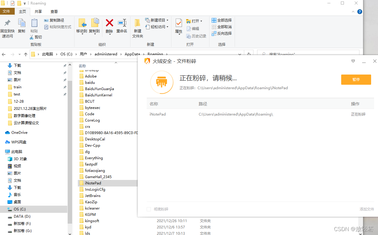The height and width of the screenshot is (235, 378).
Task: Click the Rename (重命名) icon
Action: [122, 23]
